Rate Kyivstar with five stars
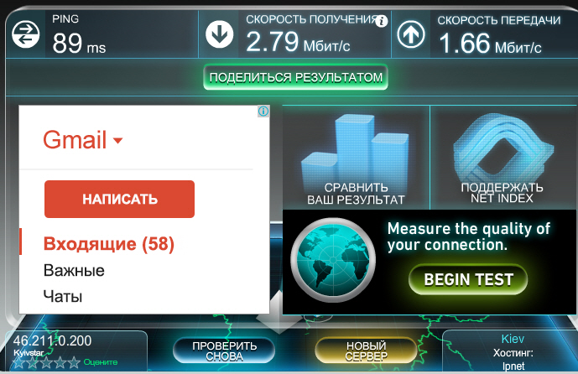Screen dimensions: 578x374 click(x=74, y=362)
